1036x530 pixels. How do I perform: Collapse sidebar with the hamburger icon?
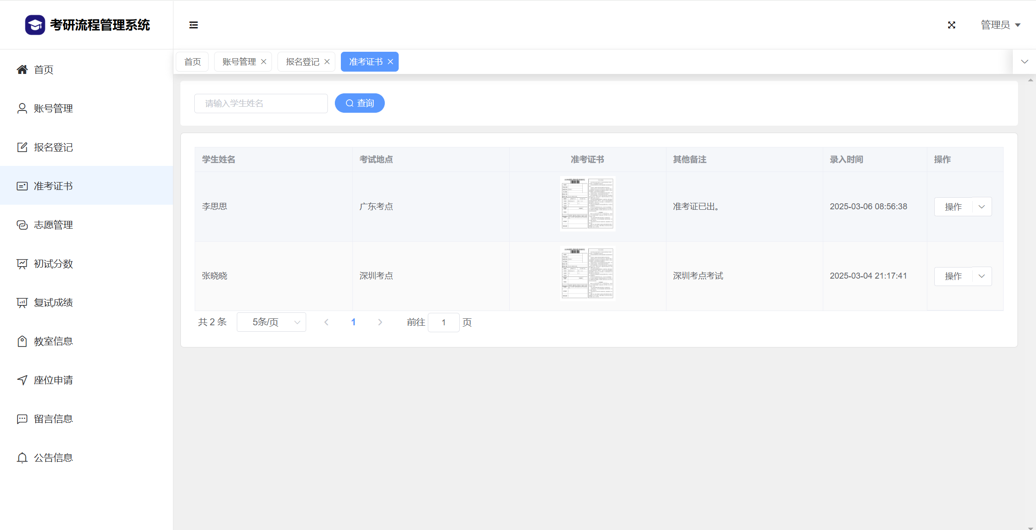click(193, 25)
